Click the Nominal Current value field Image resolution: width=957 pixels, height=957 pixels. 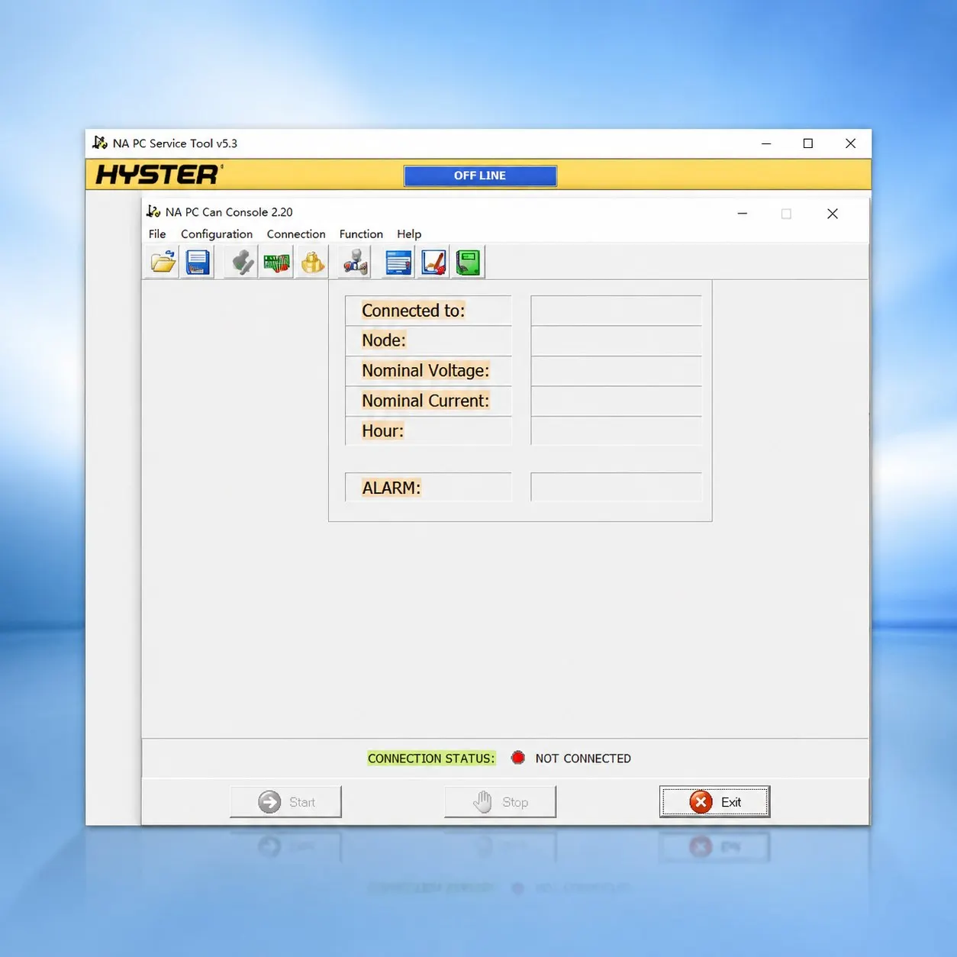616,401
